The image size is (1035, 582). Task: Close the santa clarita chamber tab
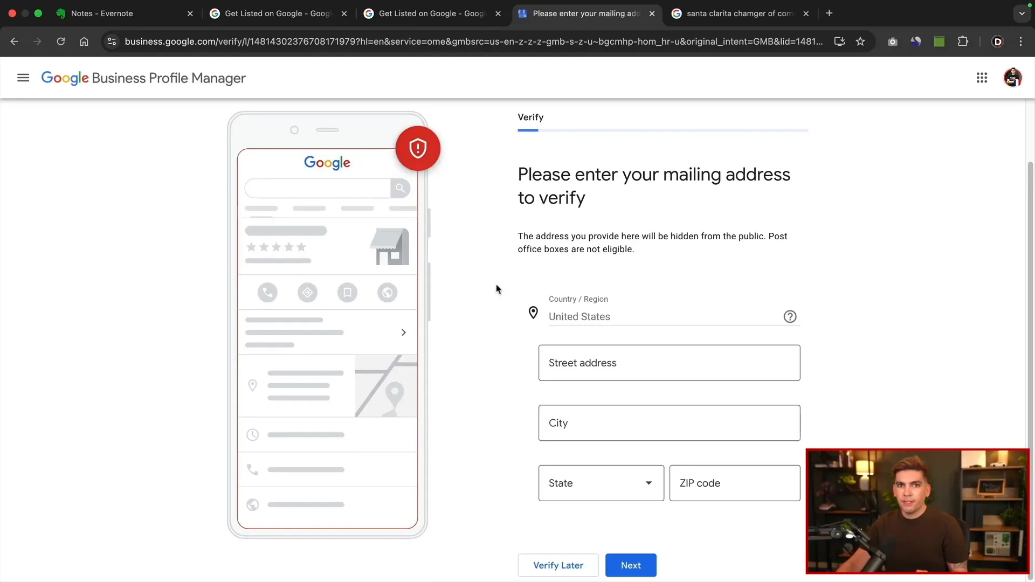pos(806,13)
